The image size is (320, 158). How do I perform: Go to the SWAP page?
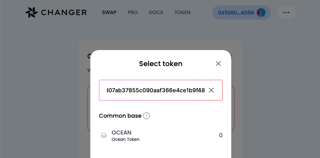(x=109, y=13)
